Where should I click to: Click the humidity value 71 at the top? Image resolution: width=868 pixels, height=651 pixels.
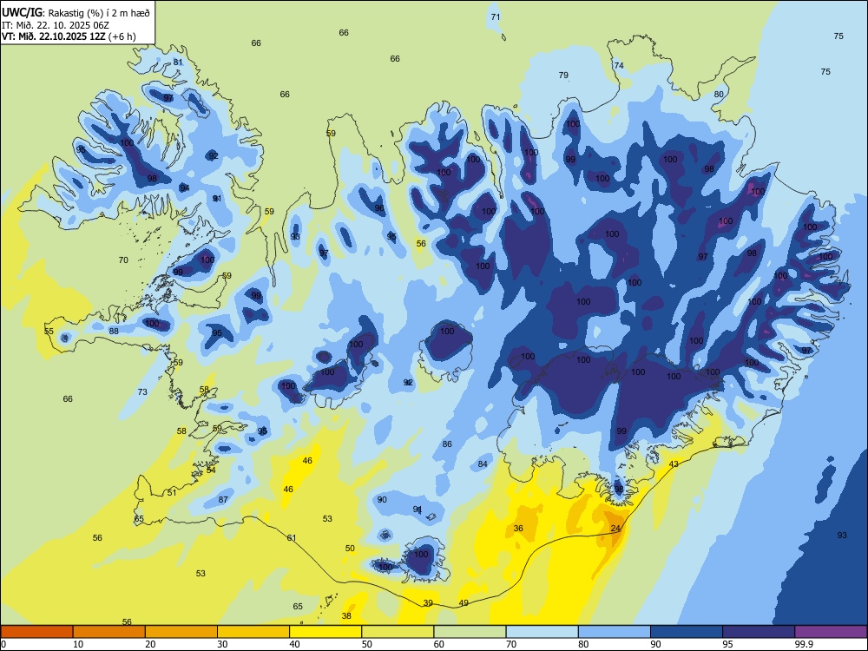[496, 17]
